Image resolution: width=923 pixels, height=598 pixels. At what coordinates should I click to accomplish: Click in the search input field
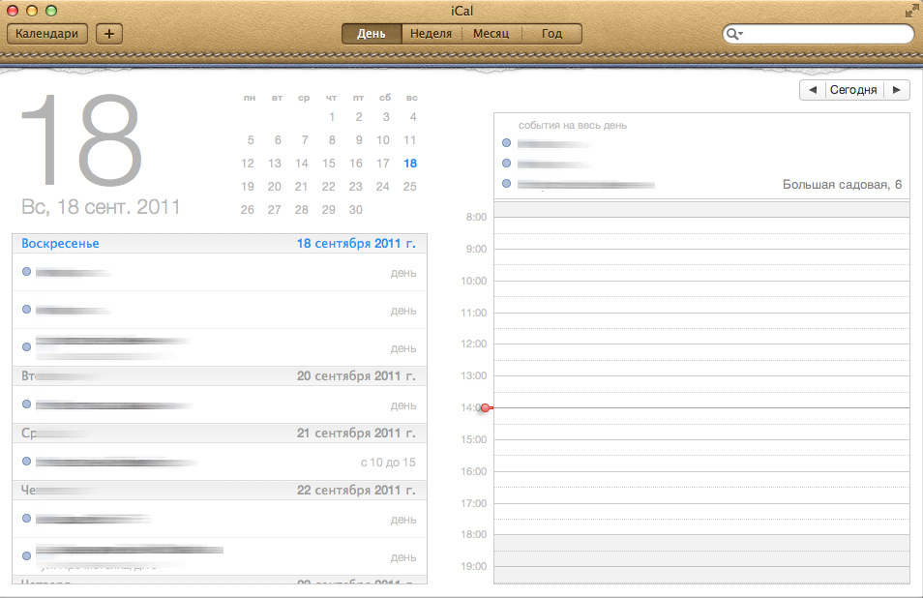(x=824, y=35)
